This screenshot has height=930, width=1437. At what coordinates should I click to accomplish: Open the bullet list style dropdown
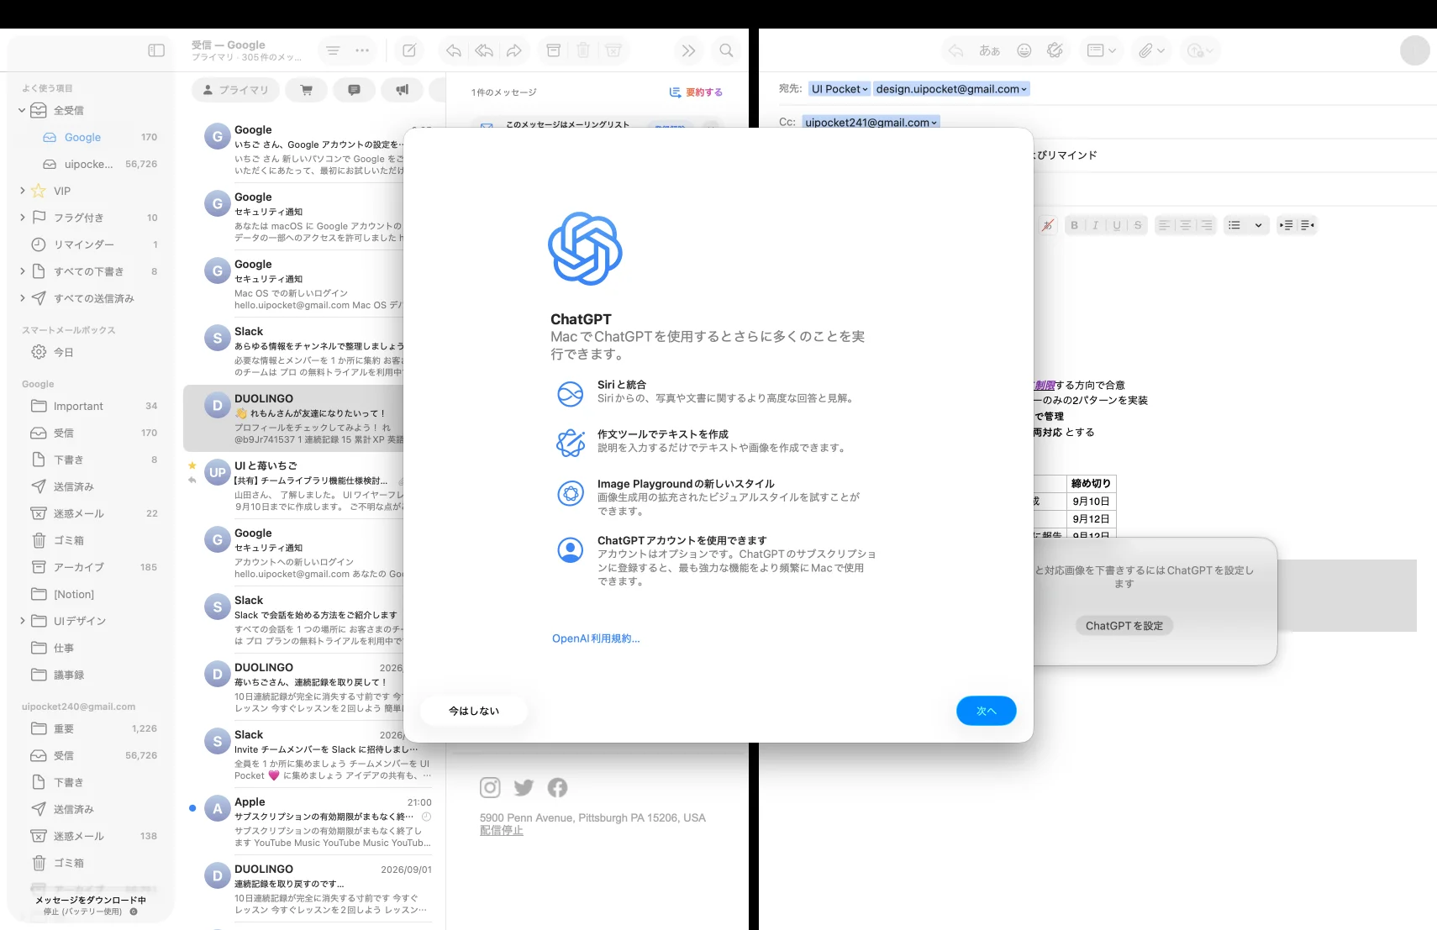1245,225
